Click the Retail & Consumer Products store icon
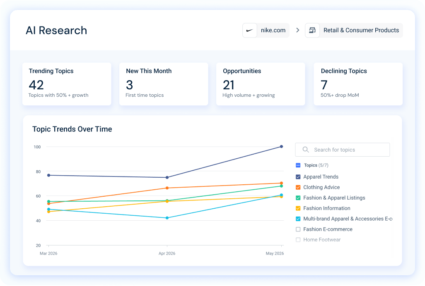Viewport: 425px width, 286px height. click(312, 30)
